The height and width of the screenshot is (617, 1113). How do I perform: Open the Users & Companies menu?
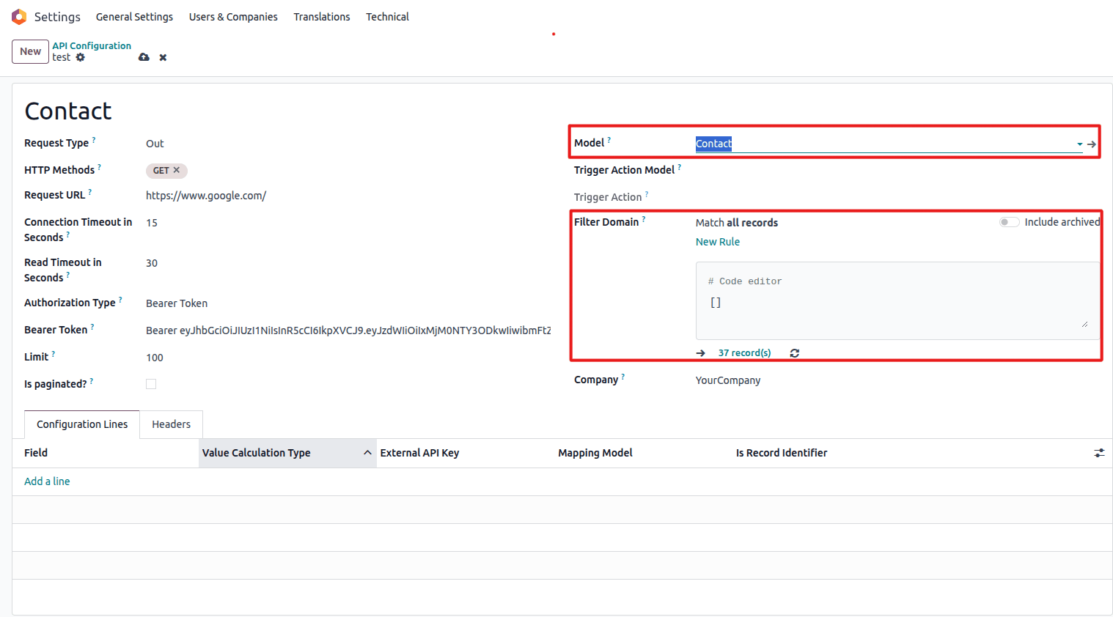tap(233, 17)
